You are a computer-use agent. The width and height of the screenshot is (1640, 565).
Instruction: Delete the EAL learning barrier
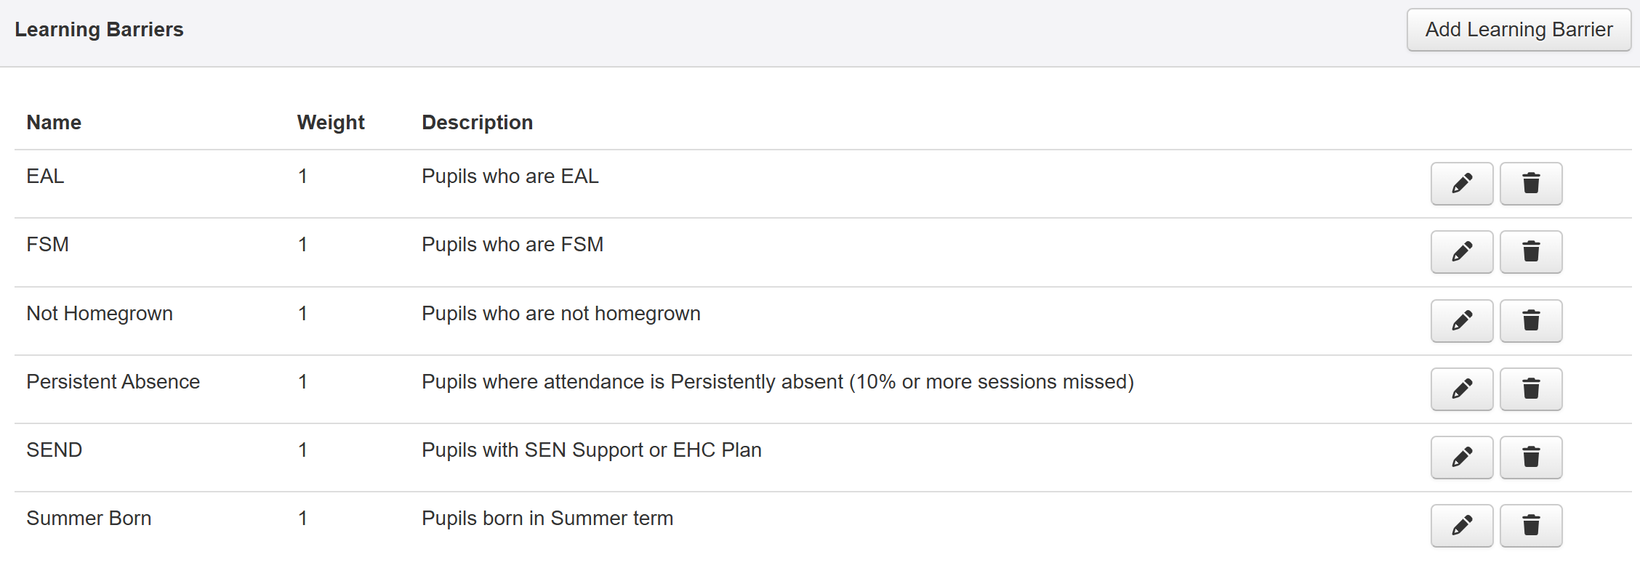point(1531,184)
